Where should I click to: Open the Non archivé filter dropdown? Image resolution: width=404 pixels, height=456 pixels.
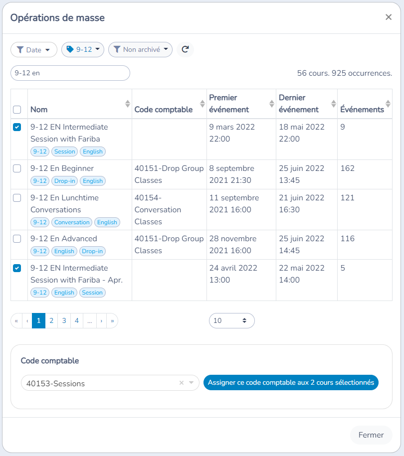(140, 50)
